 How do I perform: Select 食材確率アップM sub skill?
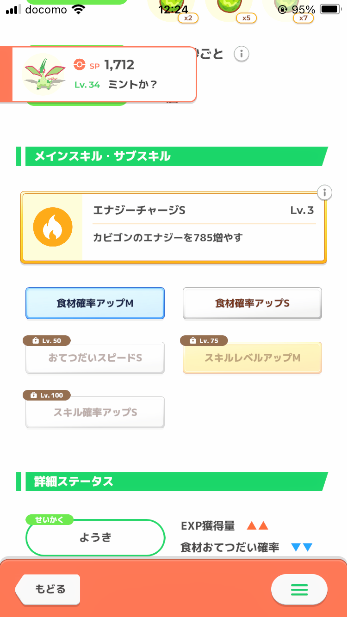coord(95,303)
